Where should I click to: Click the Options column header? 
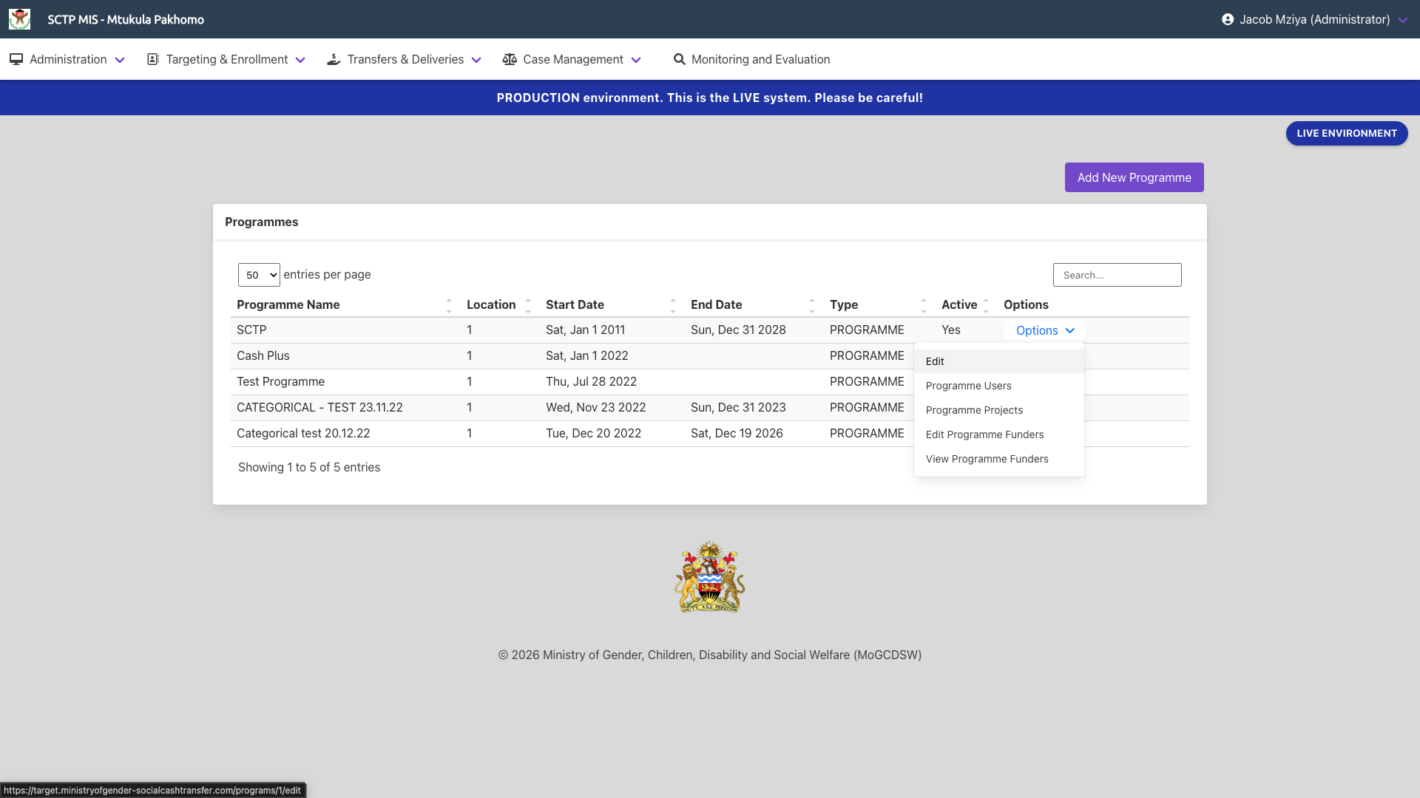coord(1026,305)
